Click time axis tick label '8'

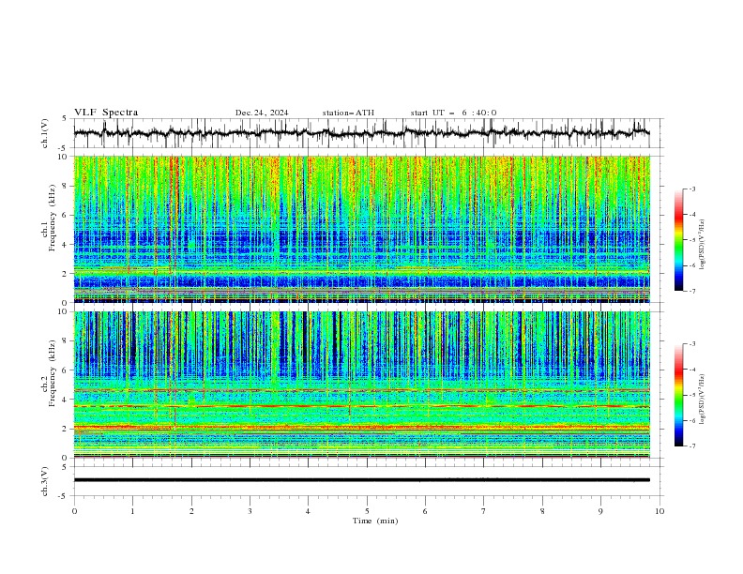542,511
